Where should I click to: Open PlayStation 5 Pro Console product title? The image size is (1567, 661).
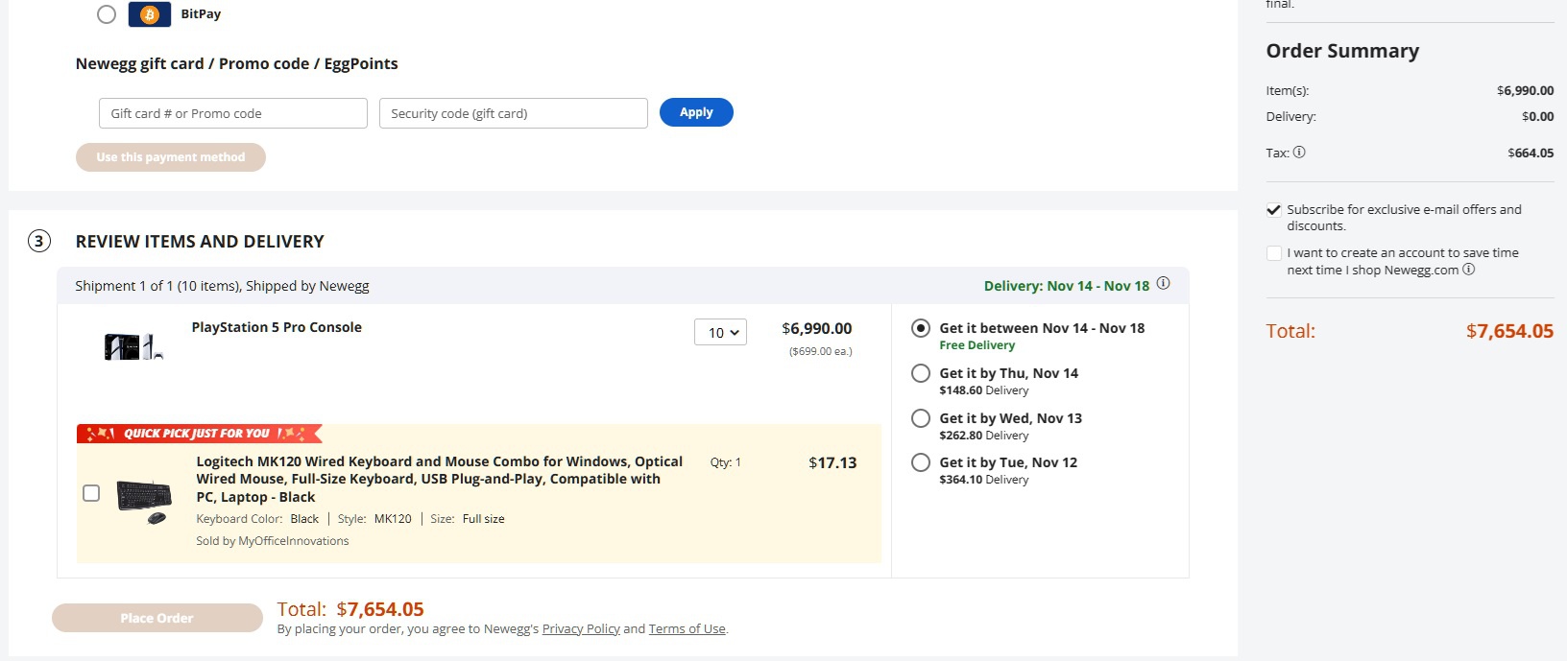pos(277,327)
